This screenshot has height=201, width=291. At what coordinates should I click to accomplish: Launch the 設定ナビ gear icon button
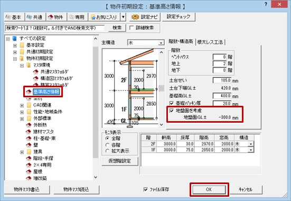[145, 17]
